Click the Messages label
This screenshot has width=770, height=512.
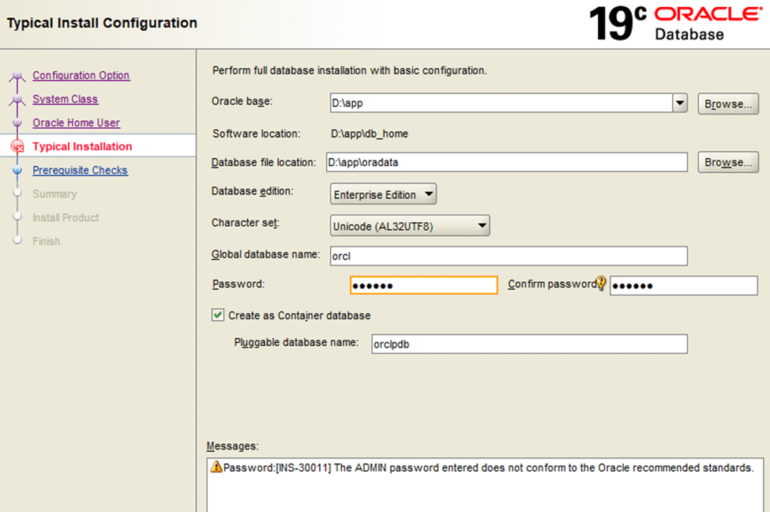pyautogui.click(x=232, y=446)
